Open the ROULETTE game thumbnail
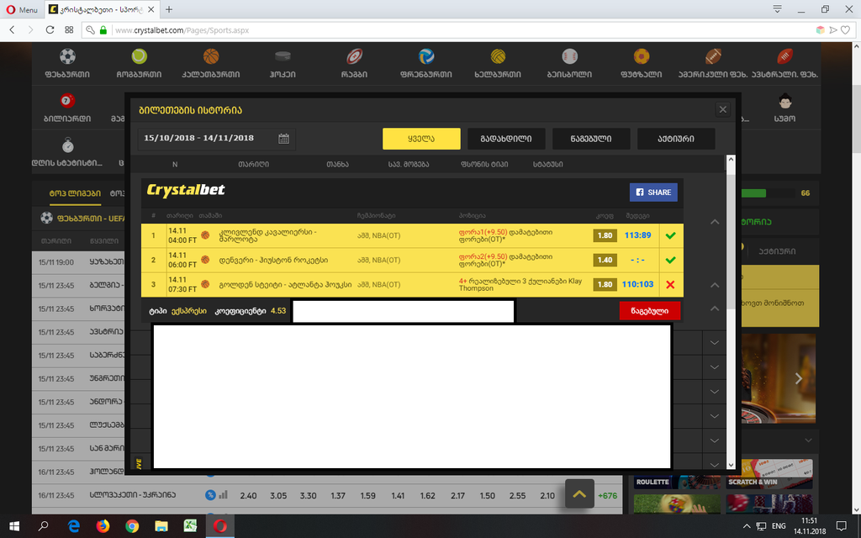Image resolution: width=861 pixels, height=538 pixels. [677, 474]
